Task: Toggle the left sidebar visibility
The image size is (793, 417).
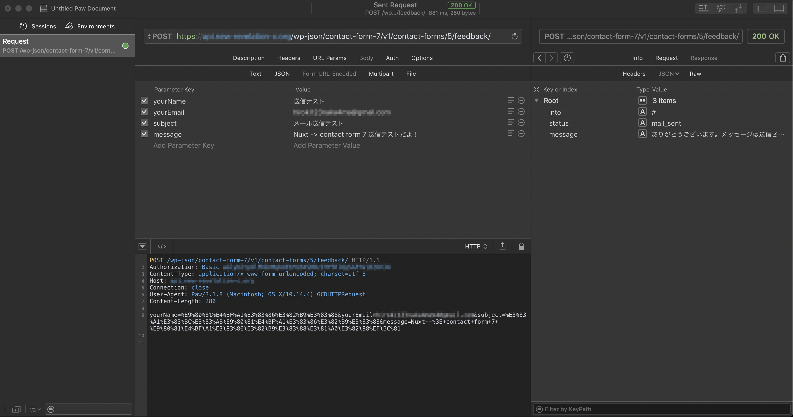Action: [x=762, y=8]
